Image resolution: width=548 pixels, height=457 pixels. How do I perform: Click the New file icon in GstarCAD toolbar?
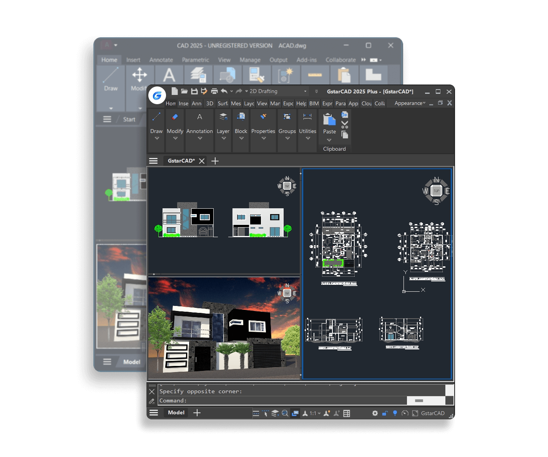(174, 91)
